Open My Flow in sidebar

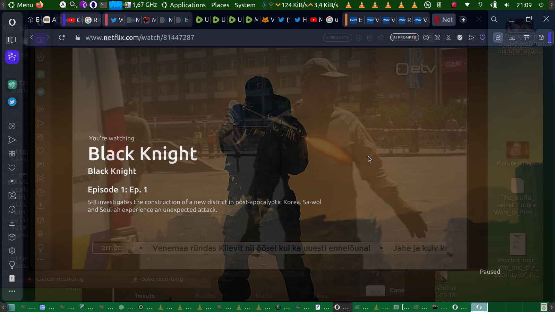point(12,140)
